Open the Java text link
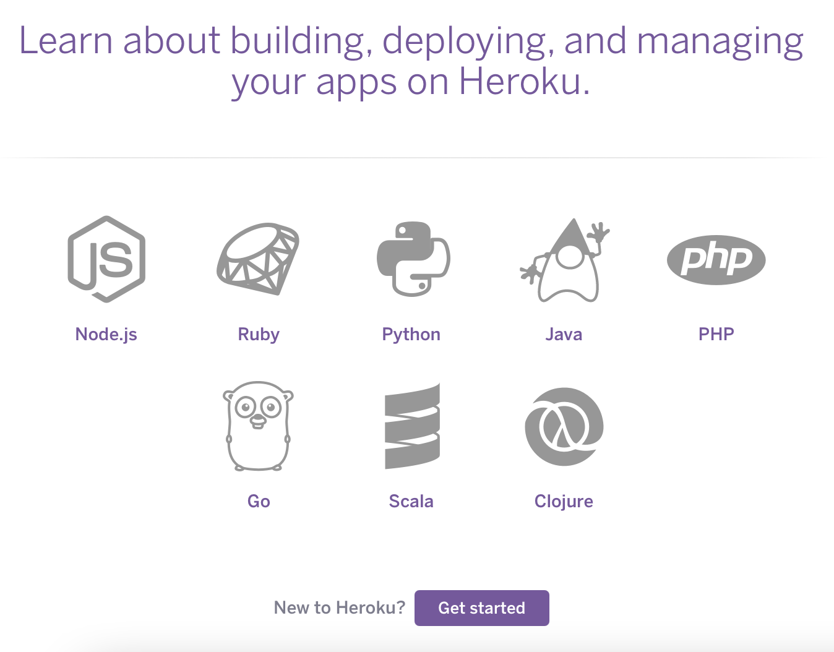The height and width of the screenshot is (652, 834). point(564,335)
